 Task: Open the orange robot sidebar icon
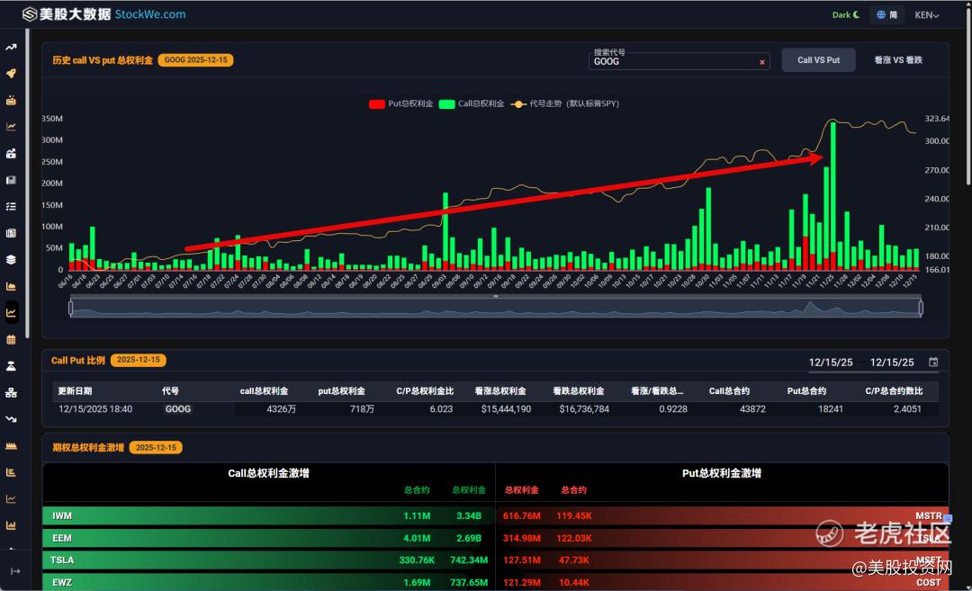pyautogui.click(x=11, y=101)
